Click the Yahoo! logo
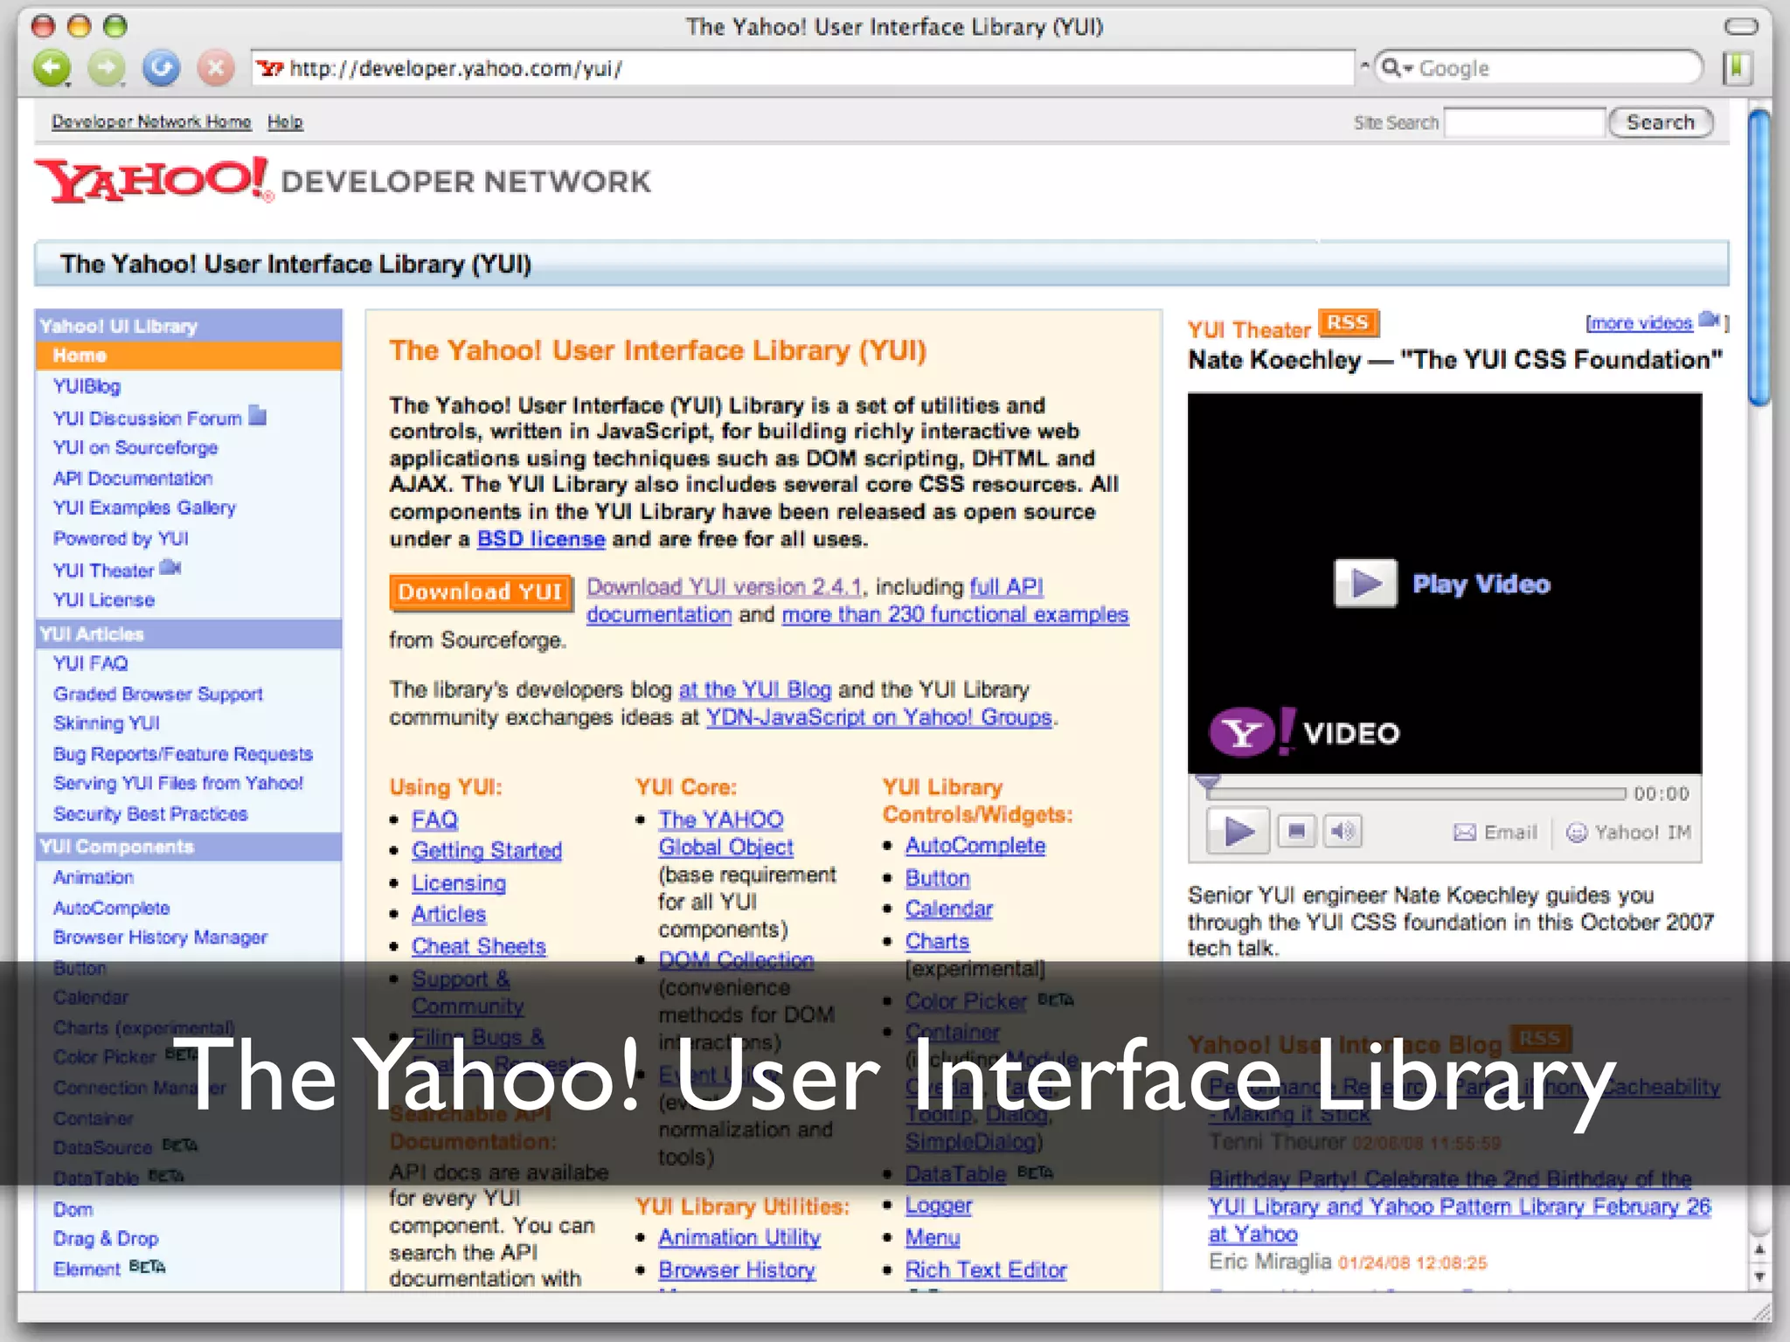The image size is (1790, 1342). click(153, 179)
